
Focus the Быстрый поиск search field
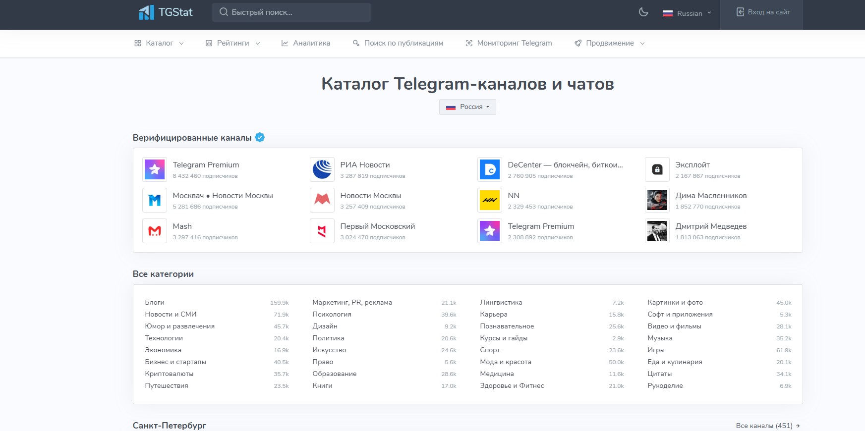(x=291, y=12)
